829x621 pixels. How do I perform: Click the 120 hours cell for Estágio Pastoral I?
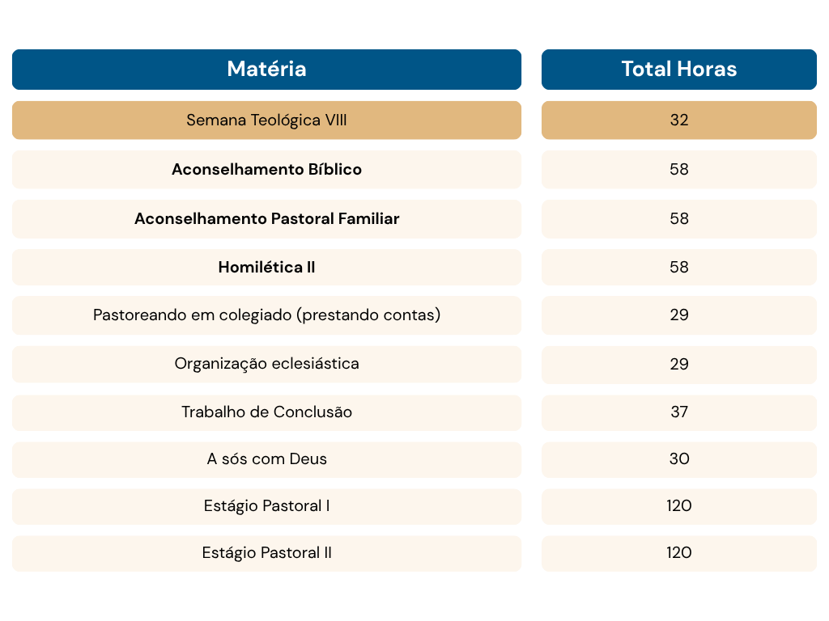click(679, 506)
